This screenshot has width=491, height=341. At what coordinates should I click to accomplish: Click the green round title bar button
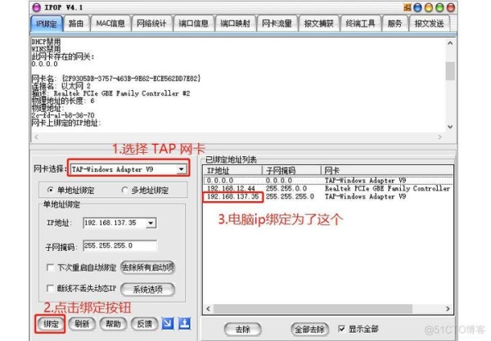point(439,7)
